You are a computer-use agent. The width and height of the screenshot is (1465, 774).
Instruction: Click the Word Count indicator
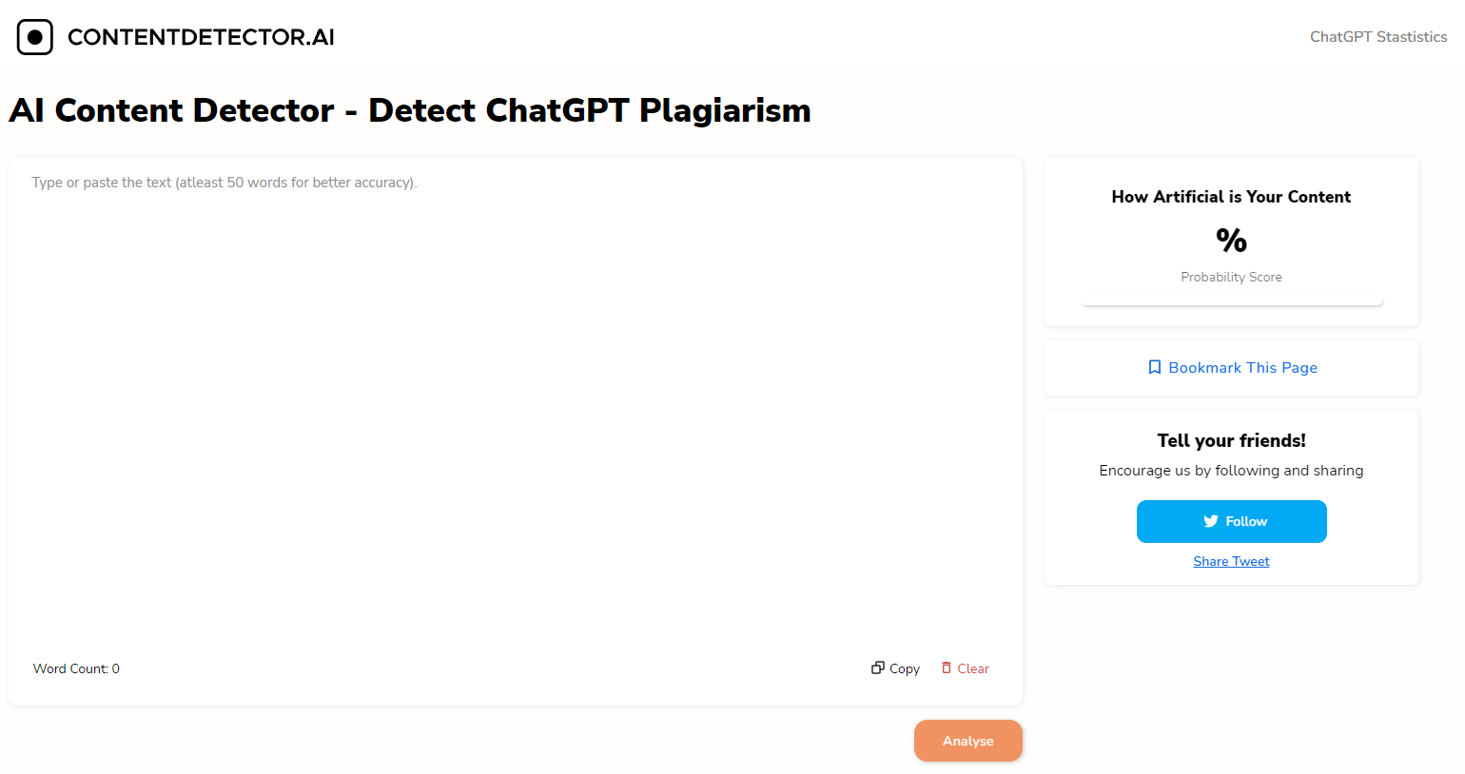[76, 668]
